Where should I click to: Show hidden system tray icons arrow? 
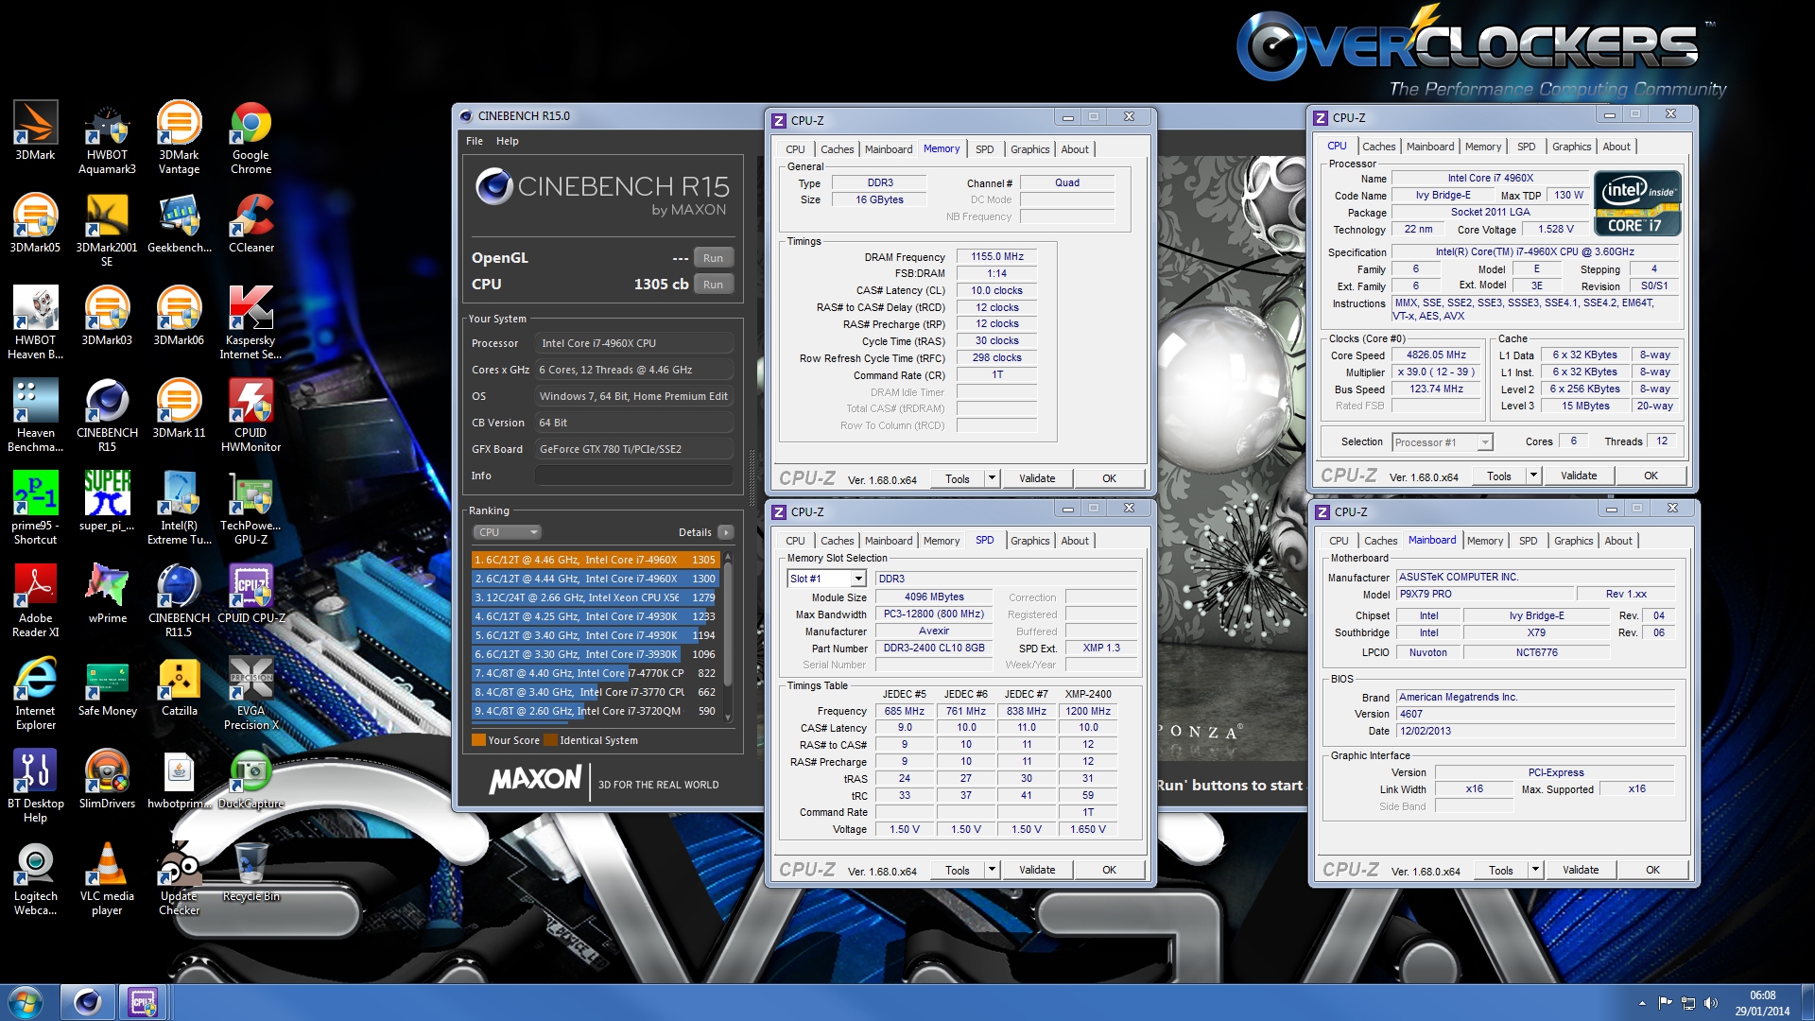[x=1642, y=1003]
